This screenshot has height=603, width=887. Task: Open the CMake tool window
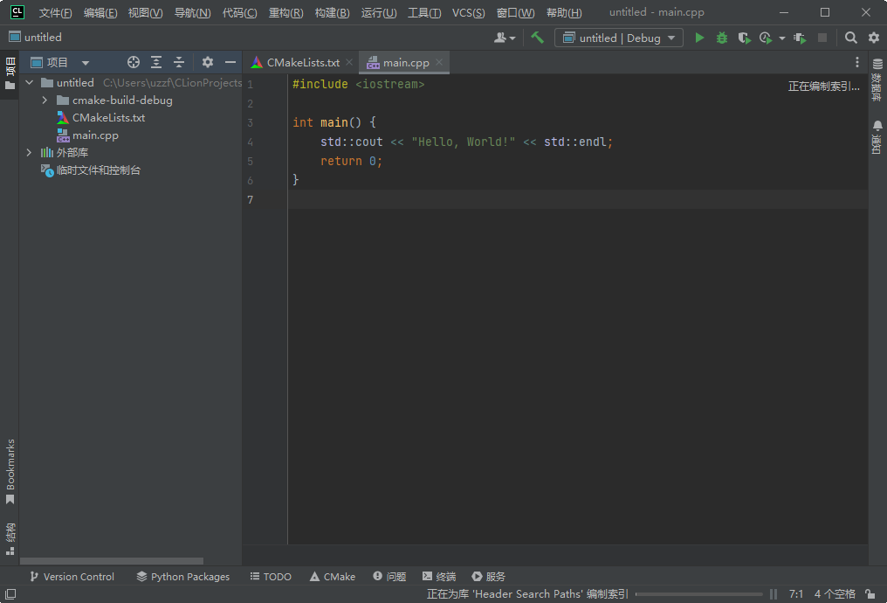333,577
